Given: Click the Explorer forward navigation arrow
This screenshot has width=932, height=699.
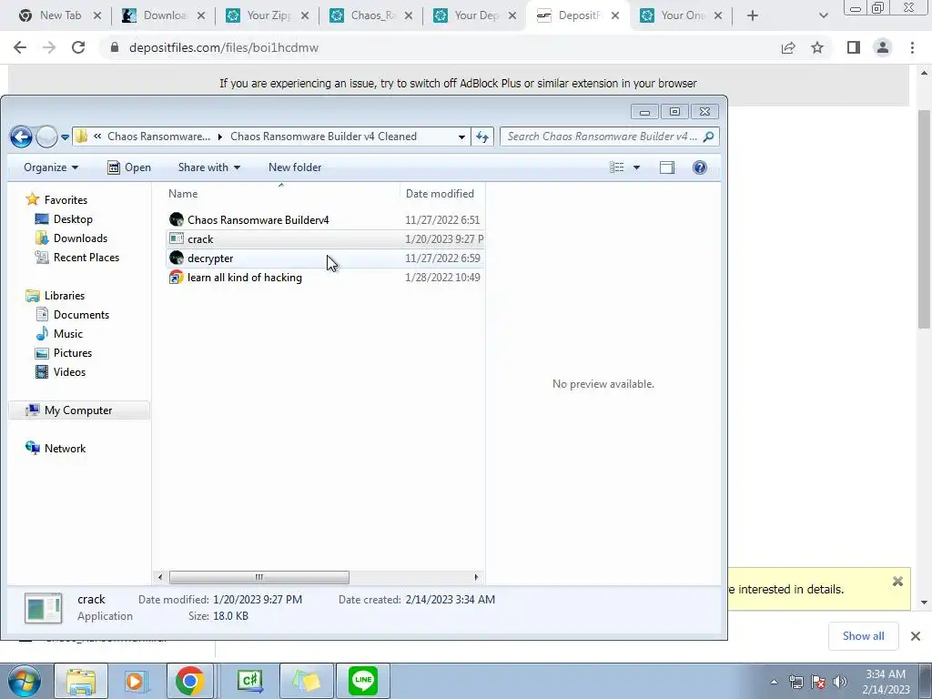Looking at the screenshot, I should click(46, 137).
